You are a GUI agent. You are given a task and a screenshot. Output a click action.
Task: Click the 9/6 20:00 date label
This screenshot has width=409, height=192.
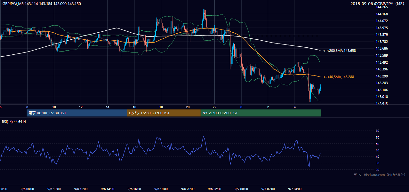pyautogui.click(x=188, y=189)
